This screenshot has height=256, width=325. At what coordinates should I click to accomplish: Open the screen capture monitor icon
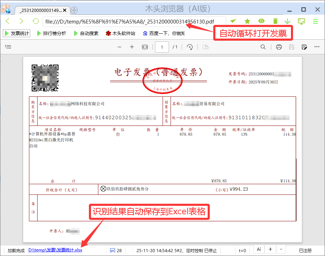click(301, 21)
